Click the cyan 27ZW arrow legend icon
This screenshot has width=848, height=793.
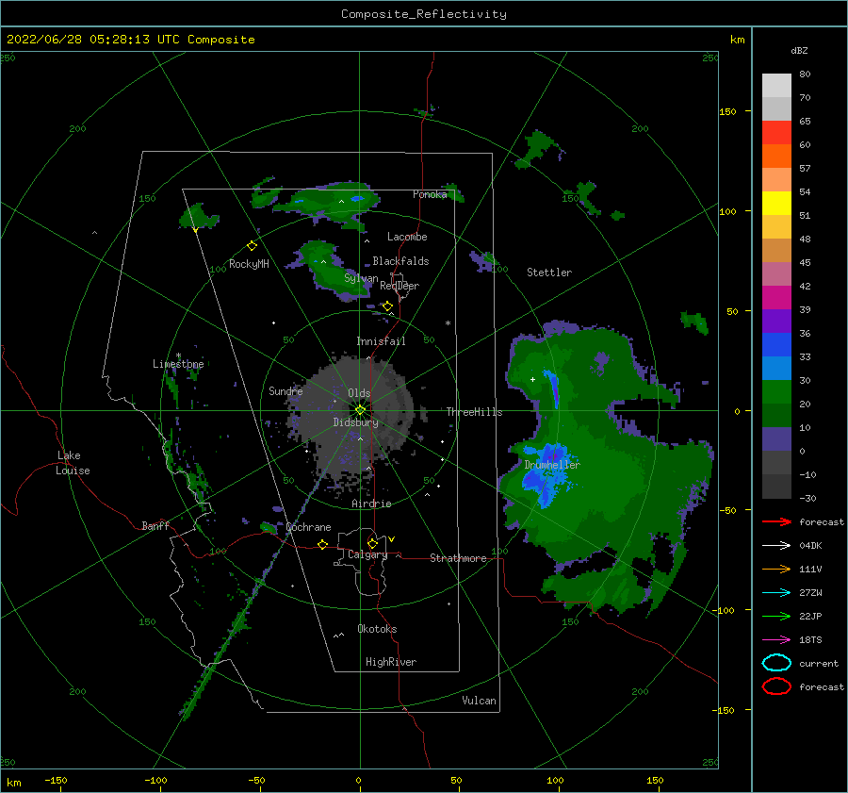(776, 593)
